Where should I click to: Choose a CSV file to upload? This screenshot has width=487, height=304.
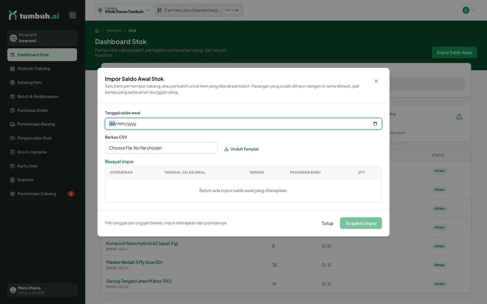(x=161, y=148)
